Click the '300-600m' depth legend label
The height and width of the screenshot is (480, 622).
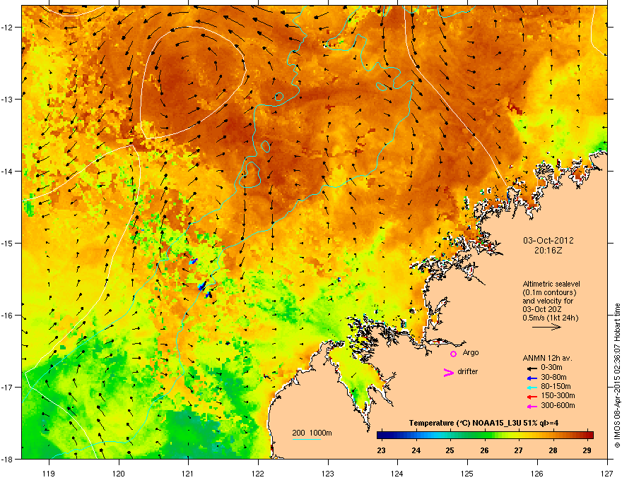(x=558, y=405)
